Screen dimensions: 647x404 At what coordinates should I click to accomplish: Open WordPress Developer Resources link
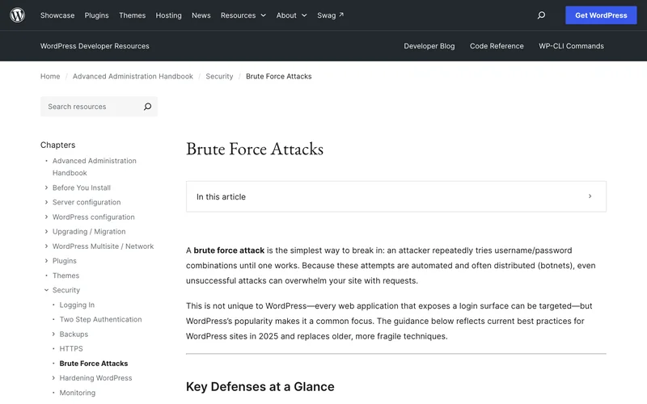pos(95,46)
